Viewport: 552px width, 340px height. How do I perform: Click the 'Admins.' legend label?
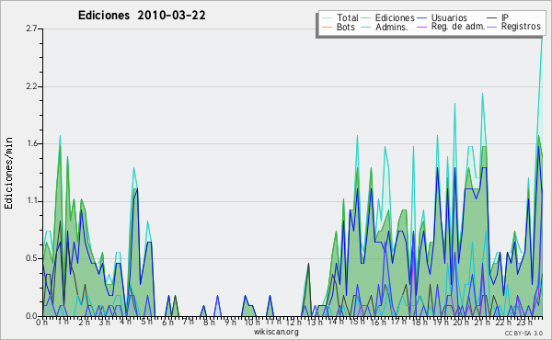[392, 27]
